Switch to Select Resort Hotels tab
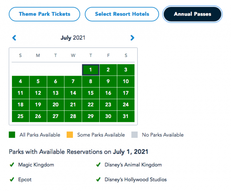The height and width of the screenshot is (191, 231). pos(122,14)
